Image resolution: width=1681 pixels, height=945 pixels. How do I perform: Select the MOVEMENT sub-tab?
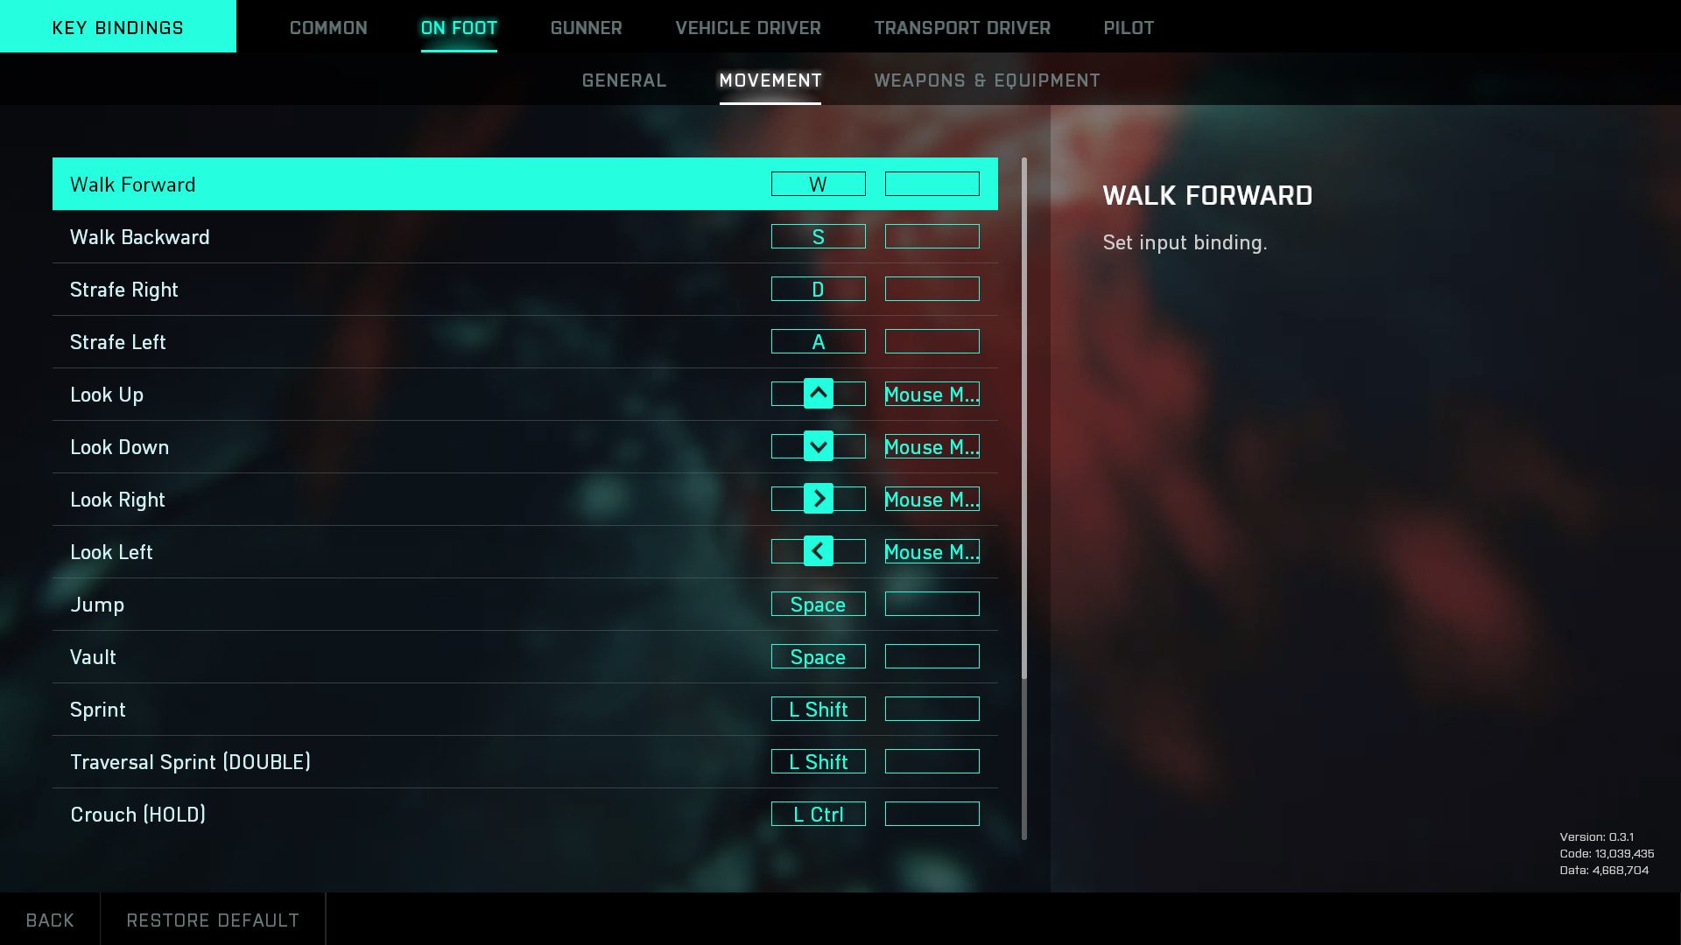pyautogui.click(x=770, y=79)
